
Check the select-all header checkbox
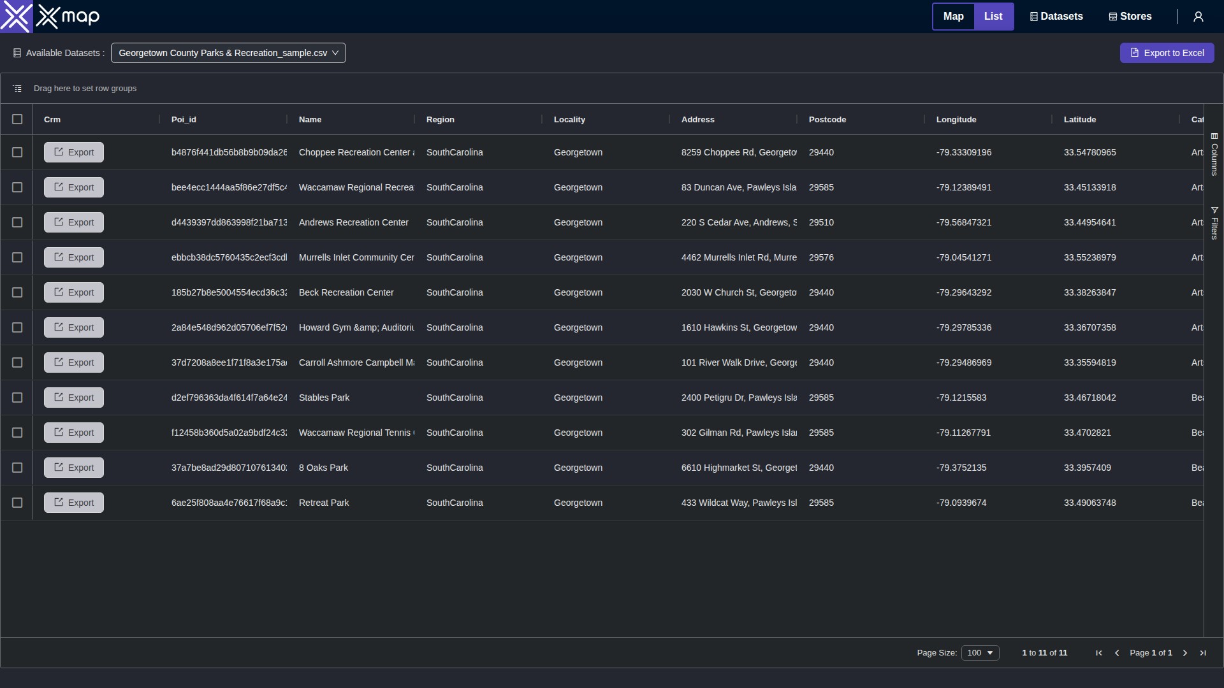coord(17,119)
